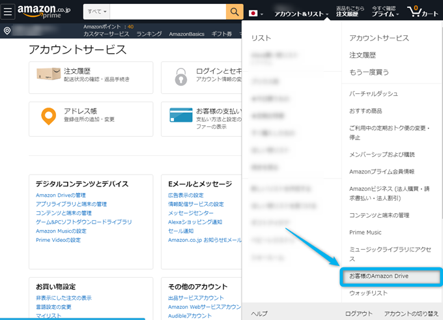Screen dimensions: 443x320
Task: Click ログアウト at flyout bottom
Action: pos(359,313)
